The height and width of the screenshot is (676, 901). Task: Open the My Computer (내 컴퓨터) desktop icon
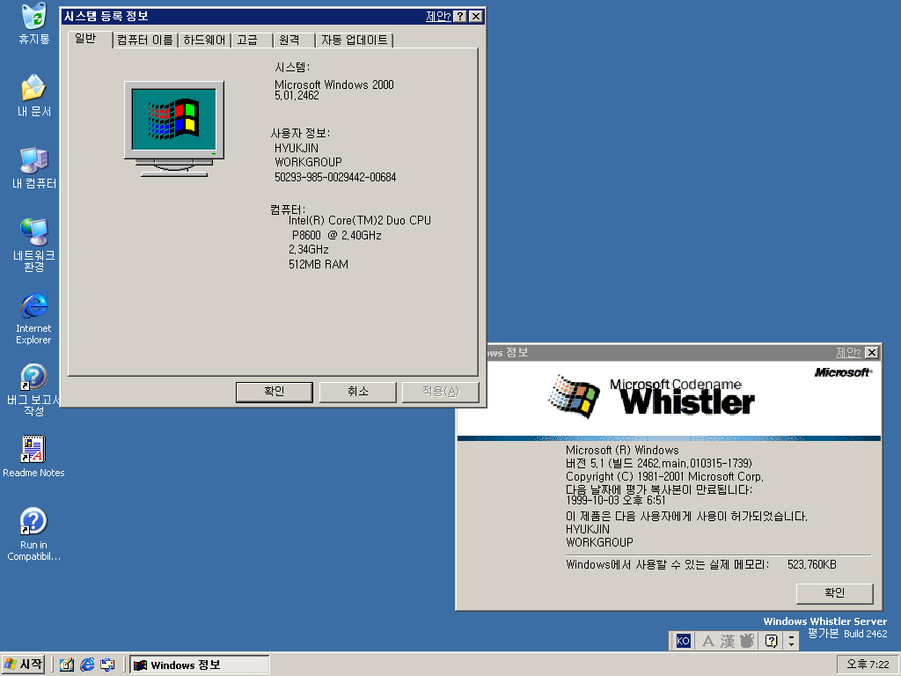(34, 168)
